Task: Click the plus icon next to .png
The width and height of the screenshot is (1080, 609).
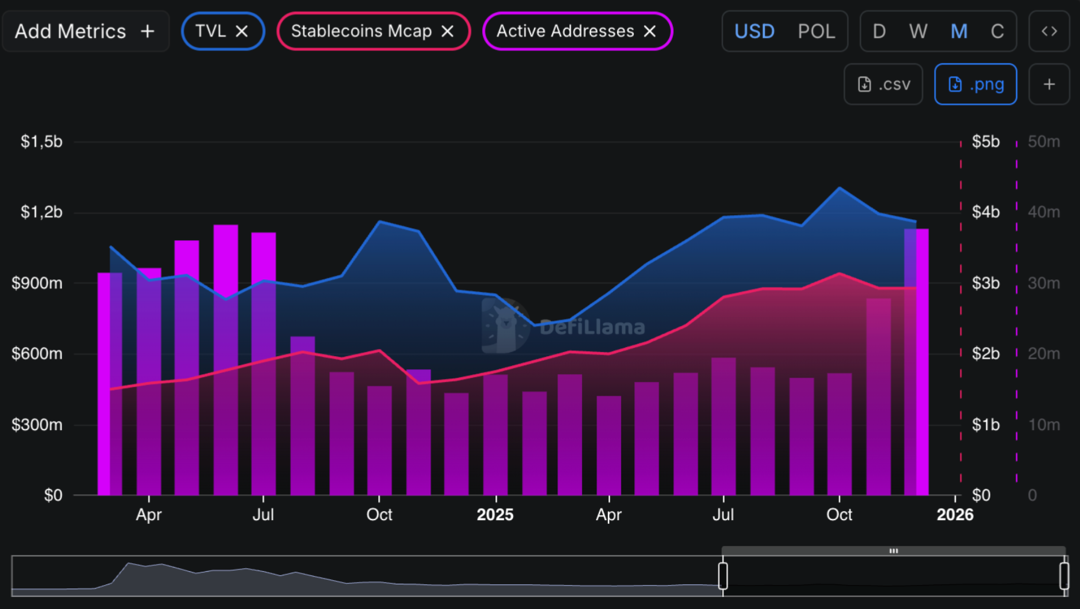Action: pos(1049,84)
